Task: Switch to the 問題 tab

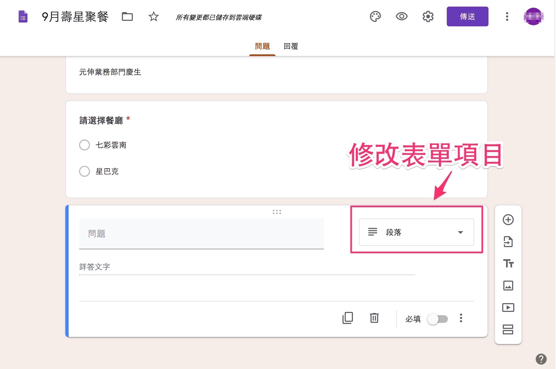Action: click(262, 46)
